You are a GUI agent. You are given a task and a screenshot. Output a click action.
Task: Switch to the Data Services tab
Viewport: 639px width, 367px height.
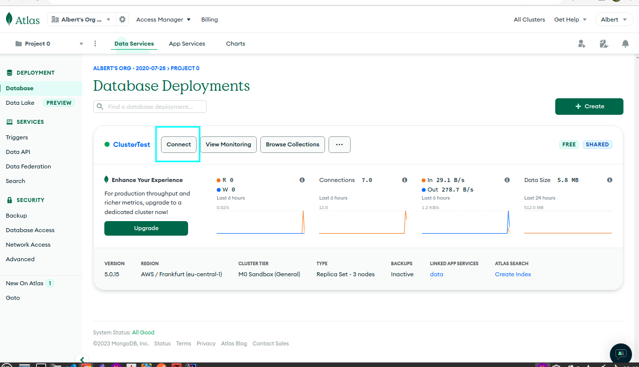pyautogui.click(x=134, y=44)
